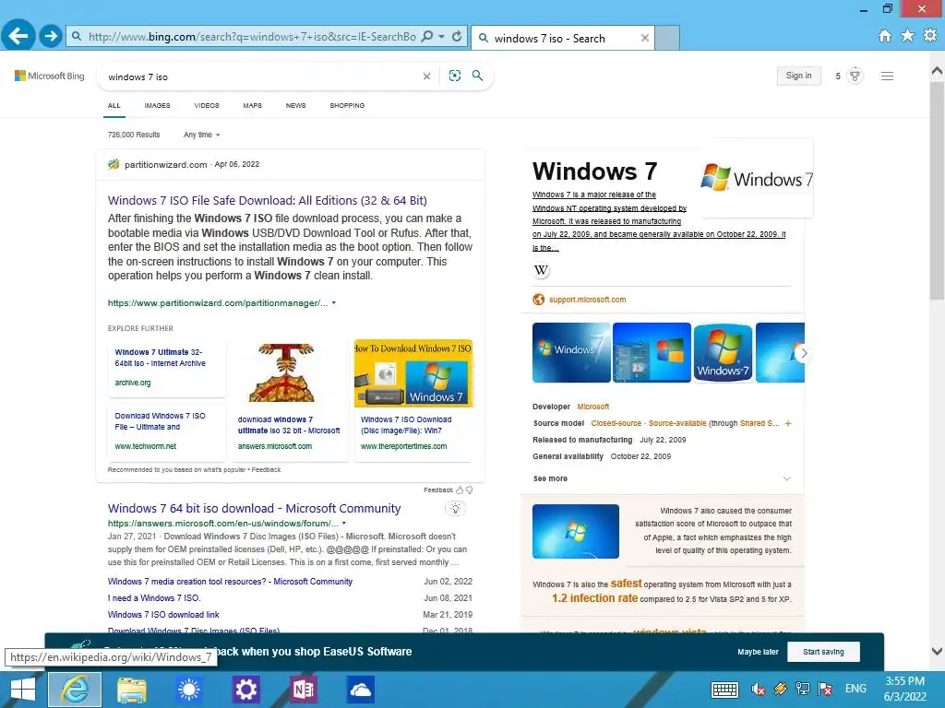
Task: Open the purple Settings gear taskbar app
Action: point(245,690)
